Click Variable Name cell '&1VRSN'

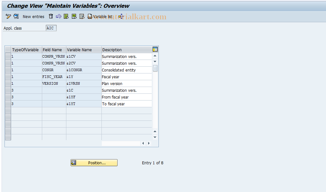tap(84, 84)
